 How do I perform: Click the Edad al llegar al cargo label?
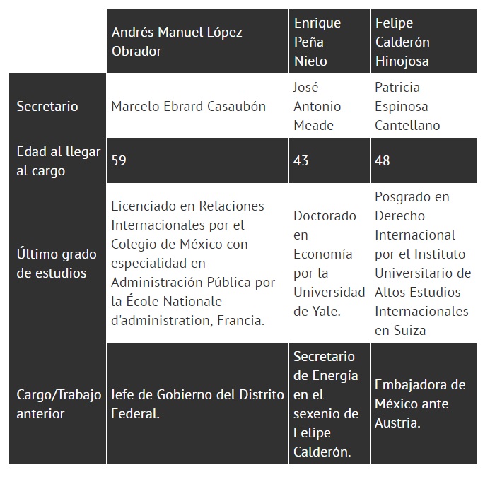(58, 161)
